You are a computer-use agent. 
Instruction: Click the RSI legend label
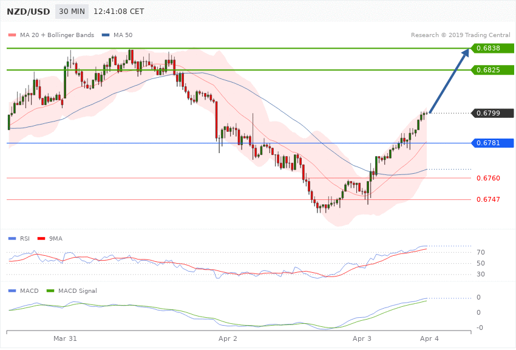[25, 238]
